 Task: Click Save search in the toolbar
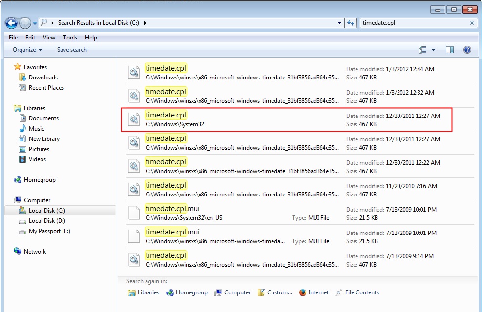click(x=72, y=50)
